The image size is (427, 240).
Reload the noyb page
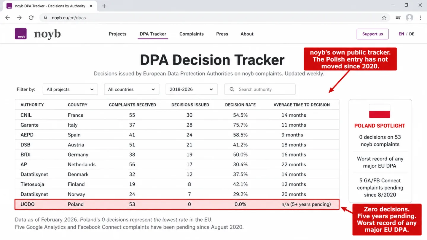[31, 18]
